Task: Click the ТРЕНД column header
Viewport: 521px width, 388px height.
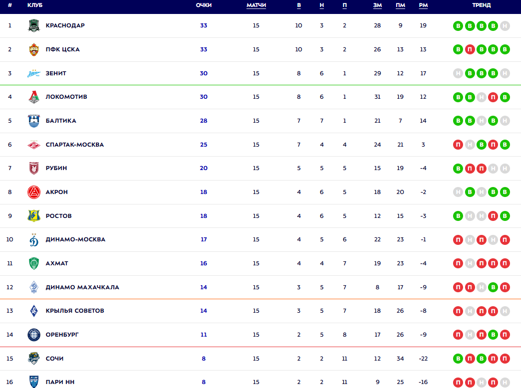Action: [x=481, y=5]
